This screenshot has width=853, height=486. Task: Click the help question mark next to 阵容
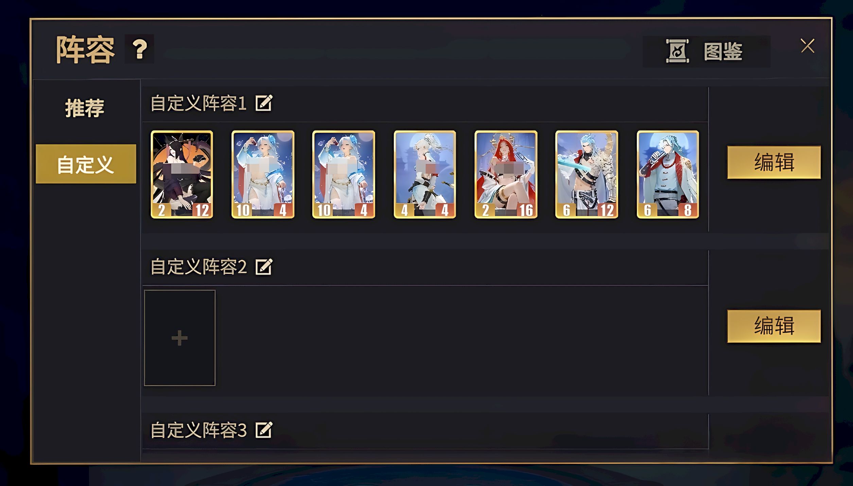point(139,49)
